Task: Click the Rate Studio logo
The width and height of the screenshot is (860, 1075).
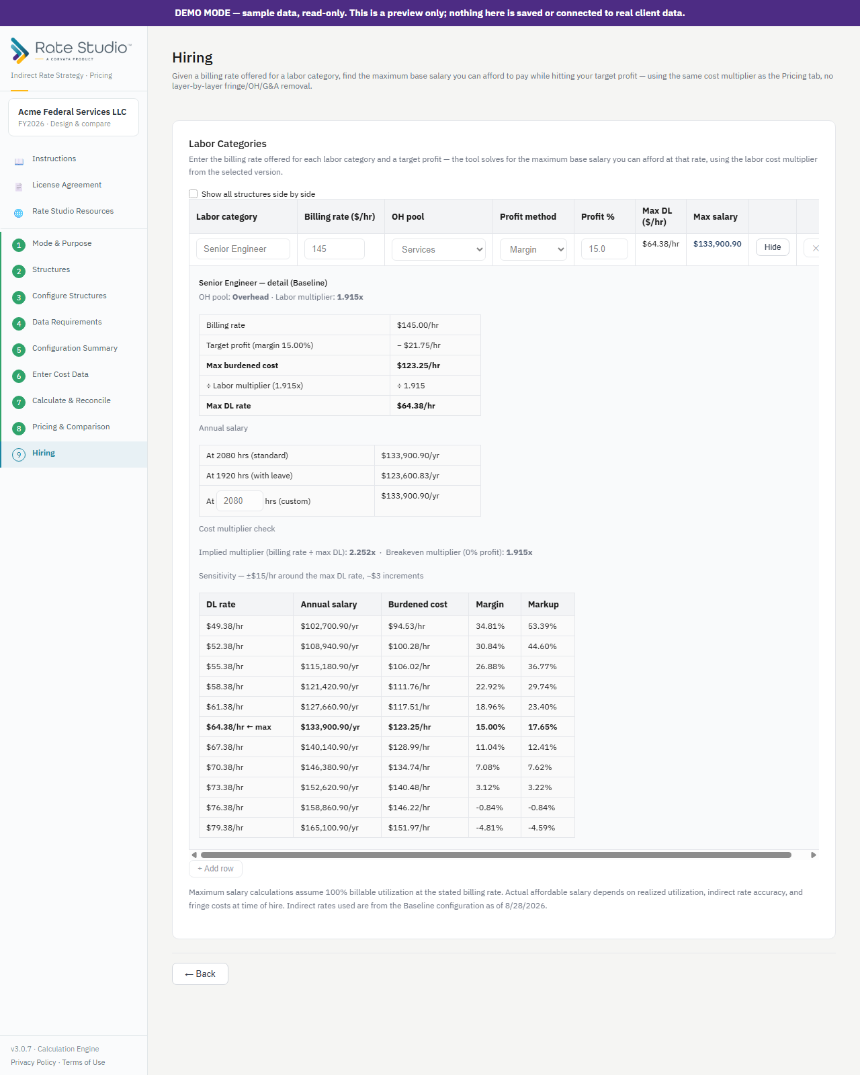Action: [x=71, y=50]
